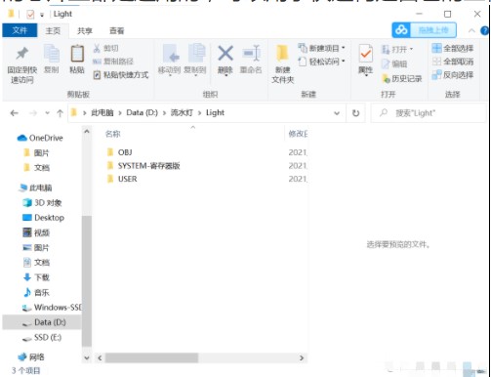The image size is (491, 377).
Task: Open the OBJ folder
Action: (x=125, y=152)
